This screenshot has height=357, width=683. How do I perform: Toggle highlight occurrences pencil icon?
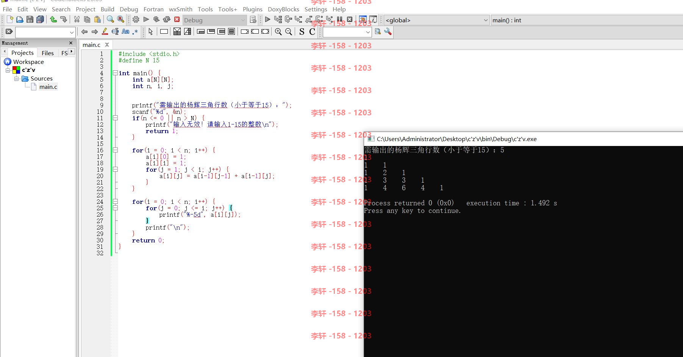105,32
